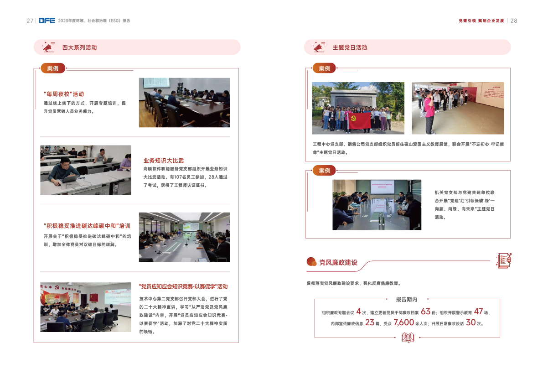Click the "每周夜校"活动 heading
Screen dimensions: 543x369
click(x=64, y=94)
